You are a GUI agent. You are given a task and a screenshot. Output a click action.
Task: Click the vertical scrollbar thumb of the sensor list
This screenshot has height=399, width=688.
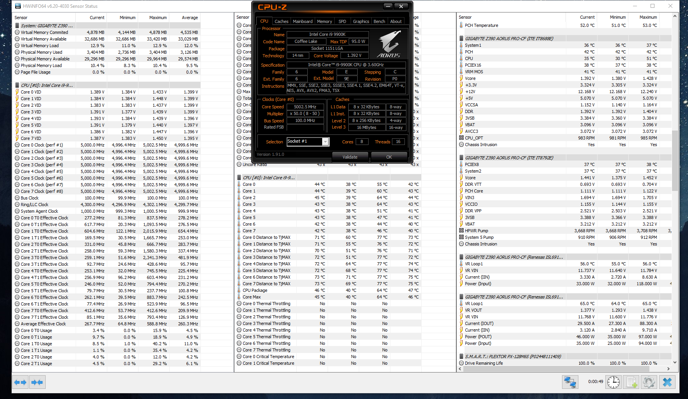coord(675,161)
